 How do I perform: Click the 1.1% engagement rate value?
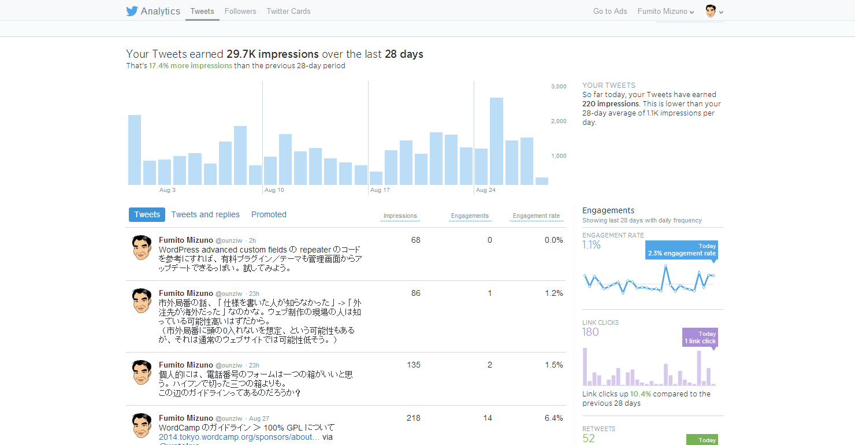point(592,244)
